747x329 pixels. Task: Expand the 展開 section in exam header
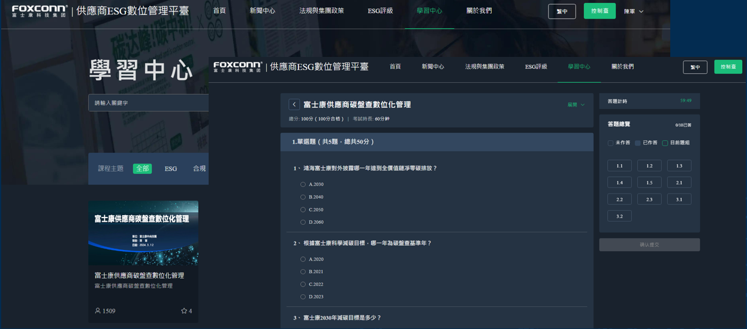pos(576,105)
